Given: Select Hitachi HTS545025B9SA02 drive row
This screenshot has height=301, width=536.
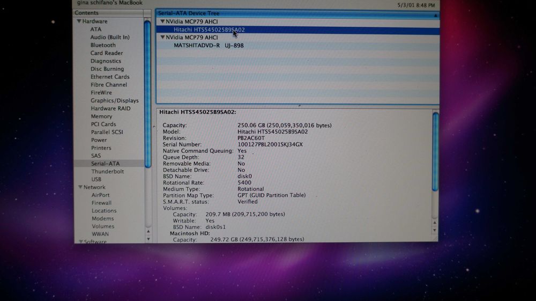Looking at the screenshot, I should [x=297, y=30].
